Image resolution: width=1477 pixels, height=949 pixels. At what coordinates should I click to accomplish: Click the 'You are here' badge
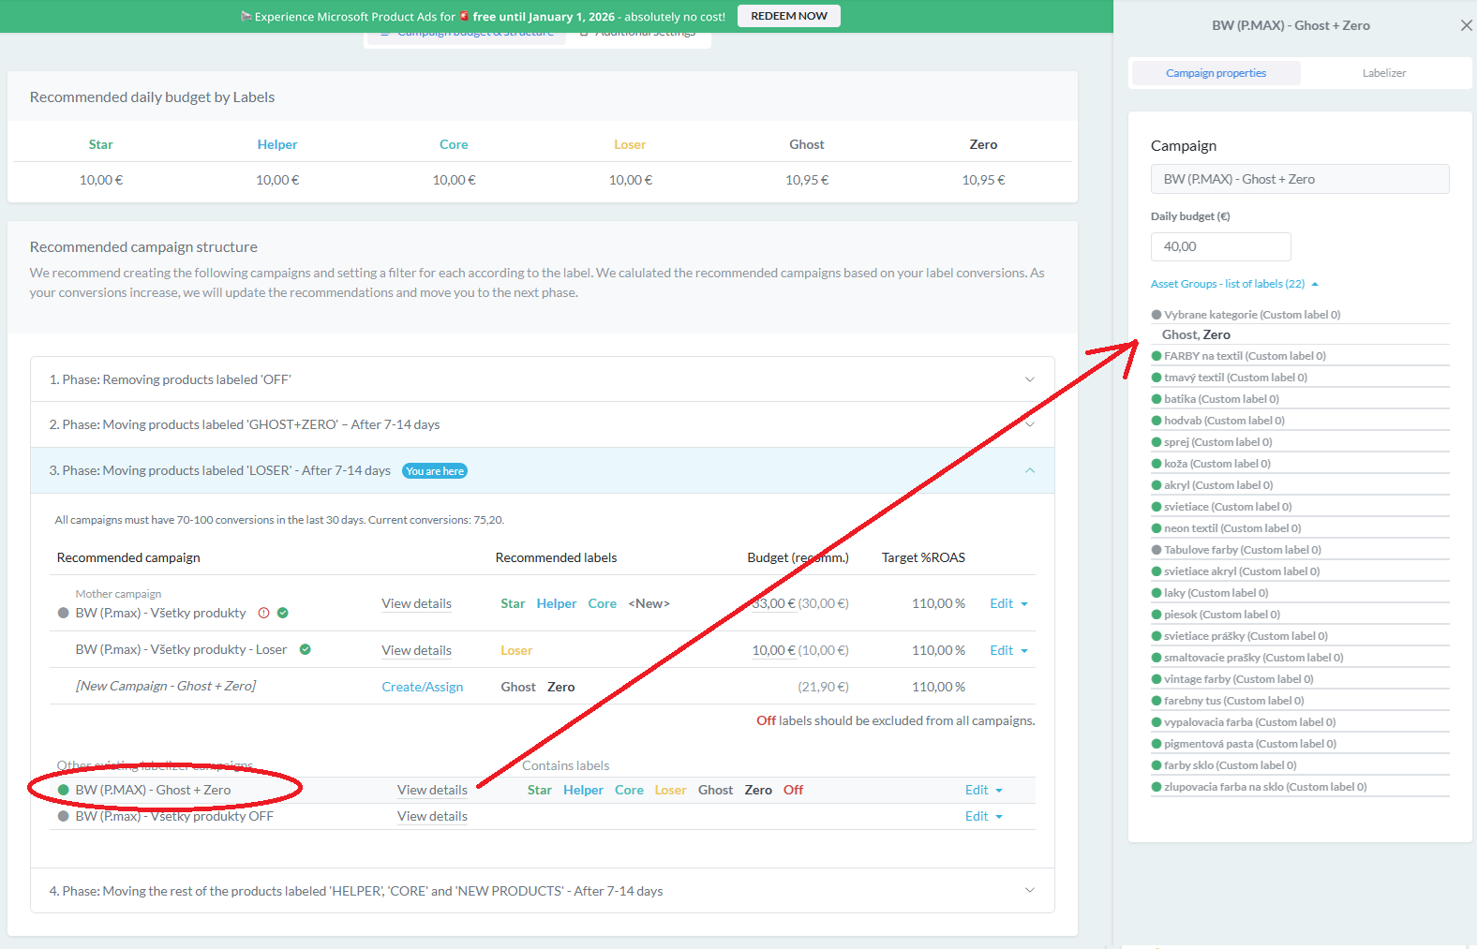pos(435,471)
